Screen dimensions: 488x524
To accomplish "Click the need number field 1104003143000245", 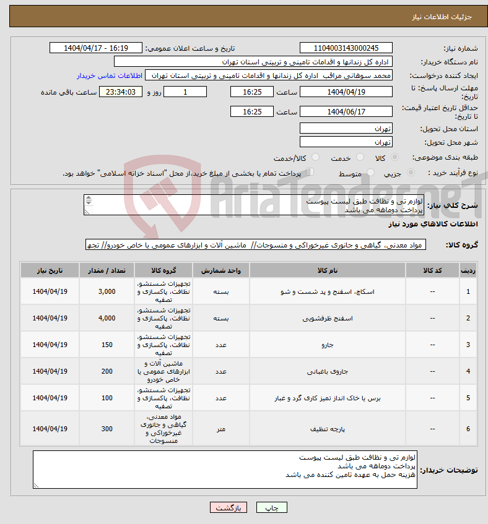I will [x=346, y=48].
